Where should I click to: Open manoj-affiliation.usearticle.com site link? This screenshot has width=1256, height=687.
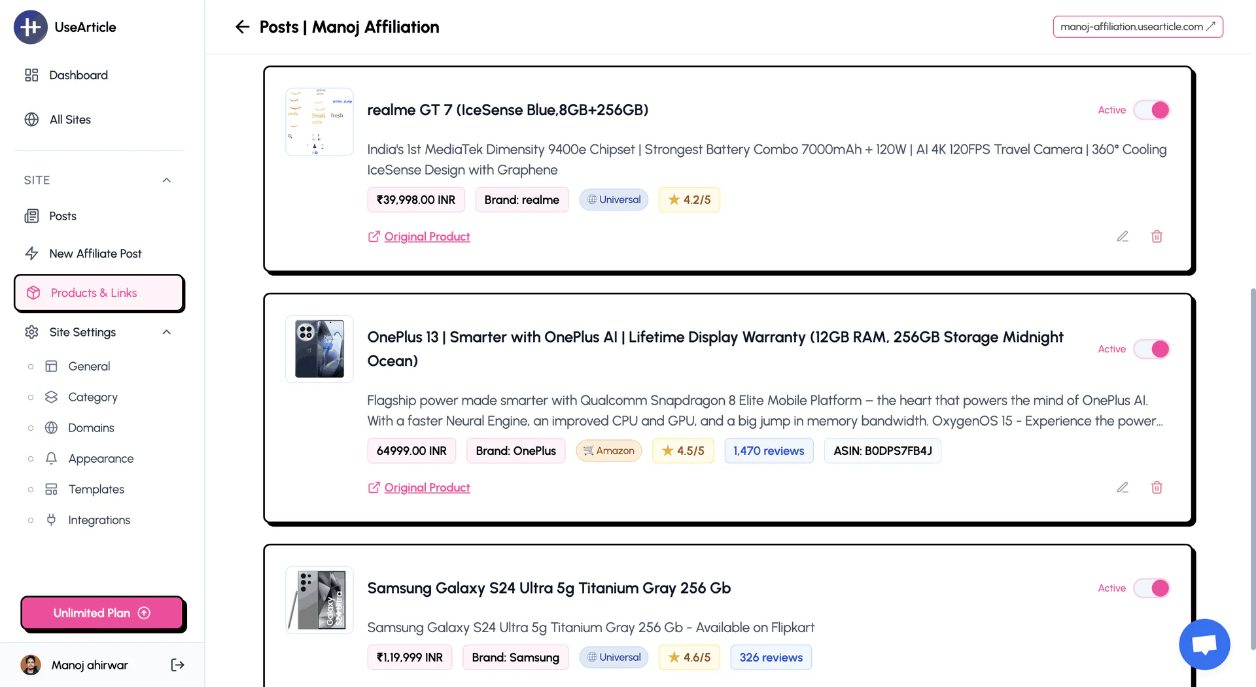coord(1137,27)
